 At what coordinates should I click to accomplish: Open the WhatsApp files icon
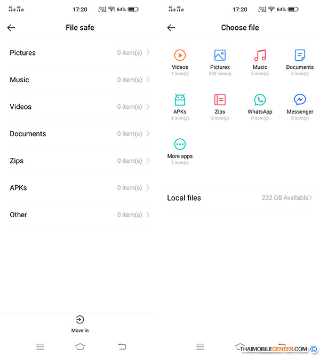(x=260, y=100)
